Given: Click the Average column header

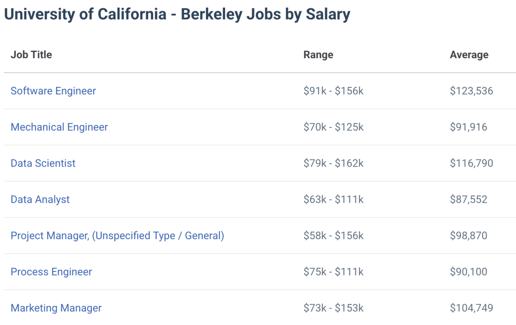Looking at the screenshot, I should (x=469, y=54).
